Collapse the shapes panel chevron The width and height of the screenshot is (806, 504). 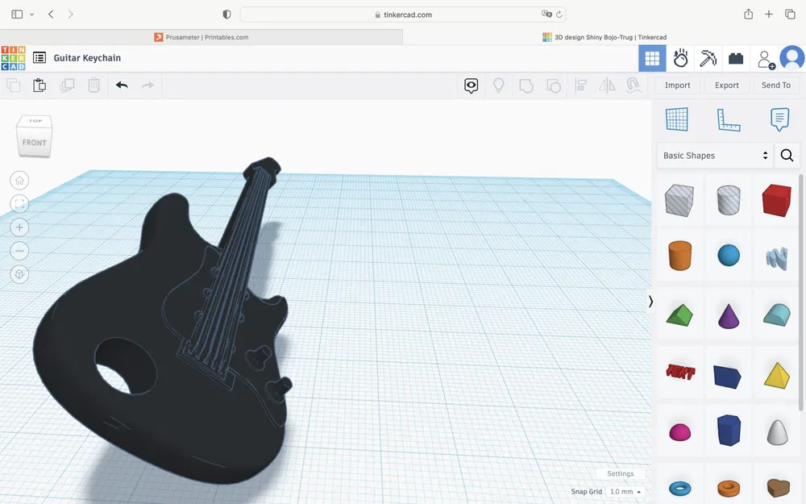pyautogui.click(x=650, y=301)
